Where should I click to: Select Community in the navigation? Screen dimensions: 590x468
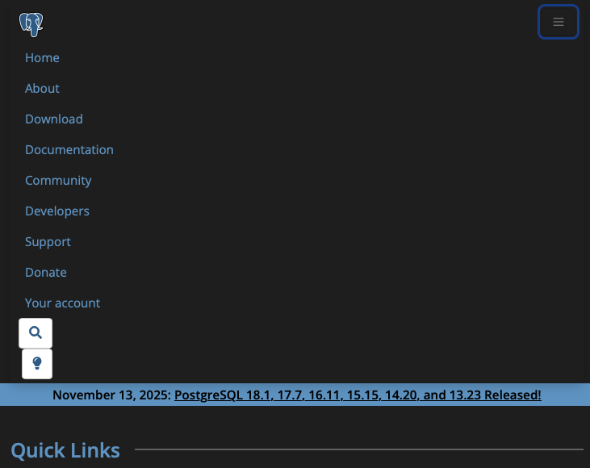point(58,181)
